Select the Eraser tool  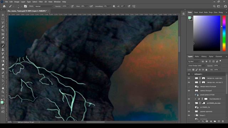3,57
